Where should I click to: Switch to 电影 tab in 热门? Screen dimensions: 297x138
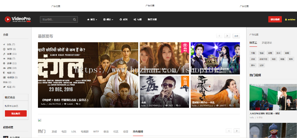pos(64,131)
